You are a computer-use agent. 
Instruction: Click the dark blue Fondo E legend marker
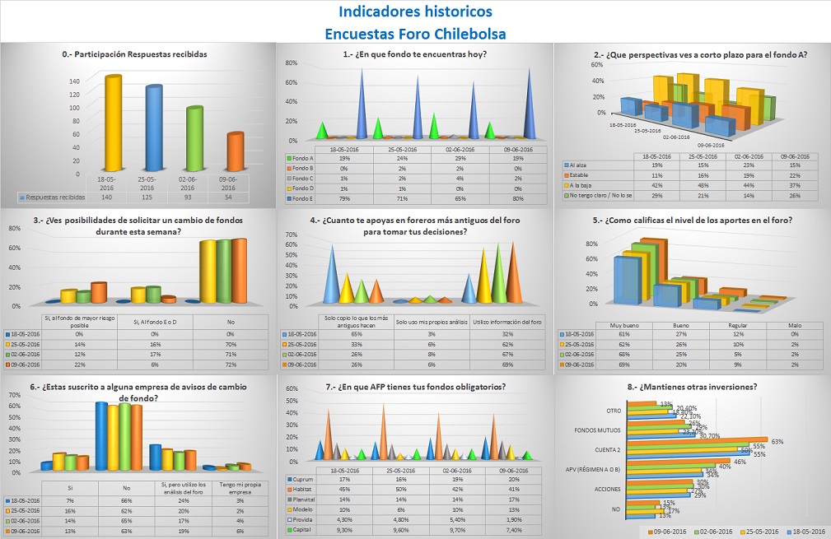(289, 198)
